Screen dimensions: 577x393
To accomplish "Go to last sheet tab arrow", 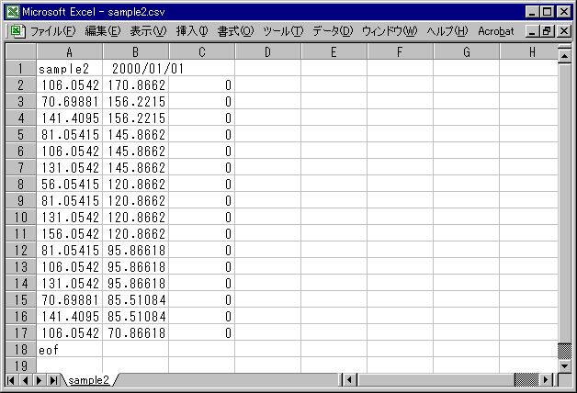I will pyautogui.click(x=53, y=380).
